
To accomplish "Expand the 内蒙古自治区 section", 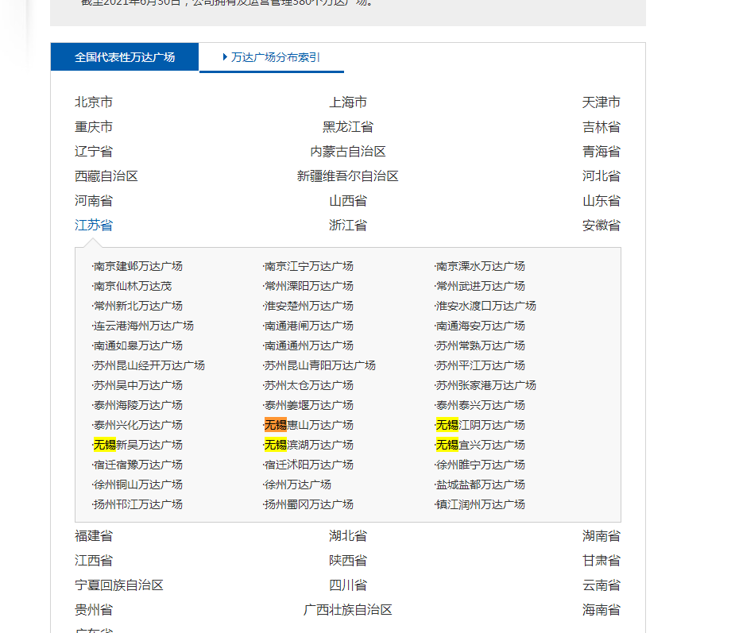I will pyautogui.click(x=348, y=152).
